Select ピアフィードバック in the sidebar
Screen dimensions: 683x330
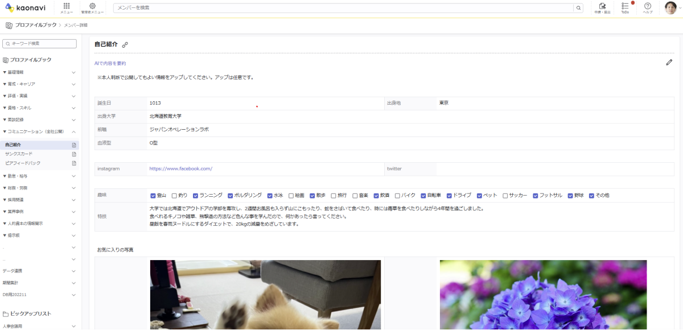pos(23,163)
